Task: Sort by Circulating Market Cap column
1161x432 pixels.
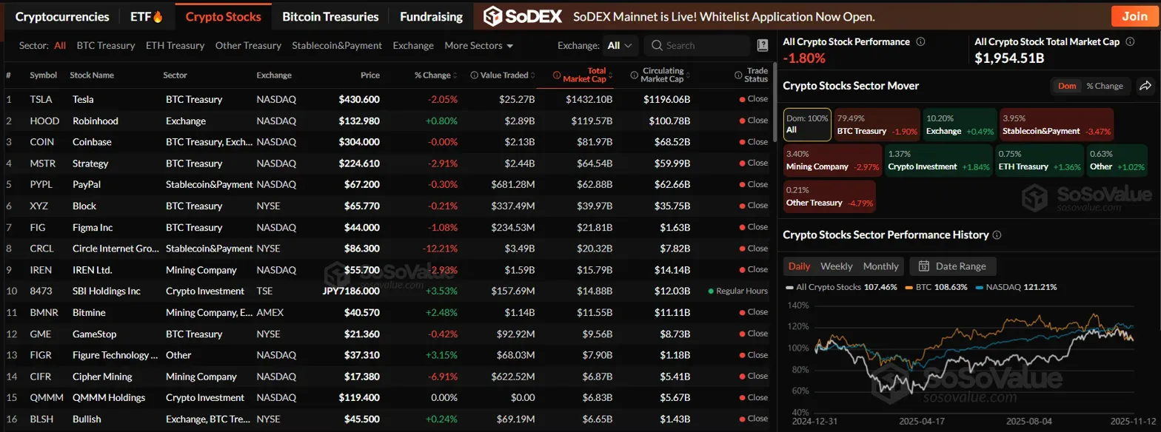Action: 657,75
